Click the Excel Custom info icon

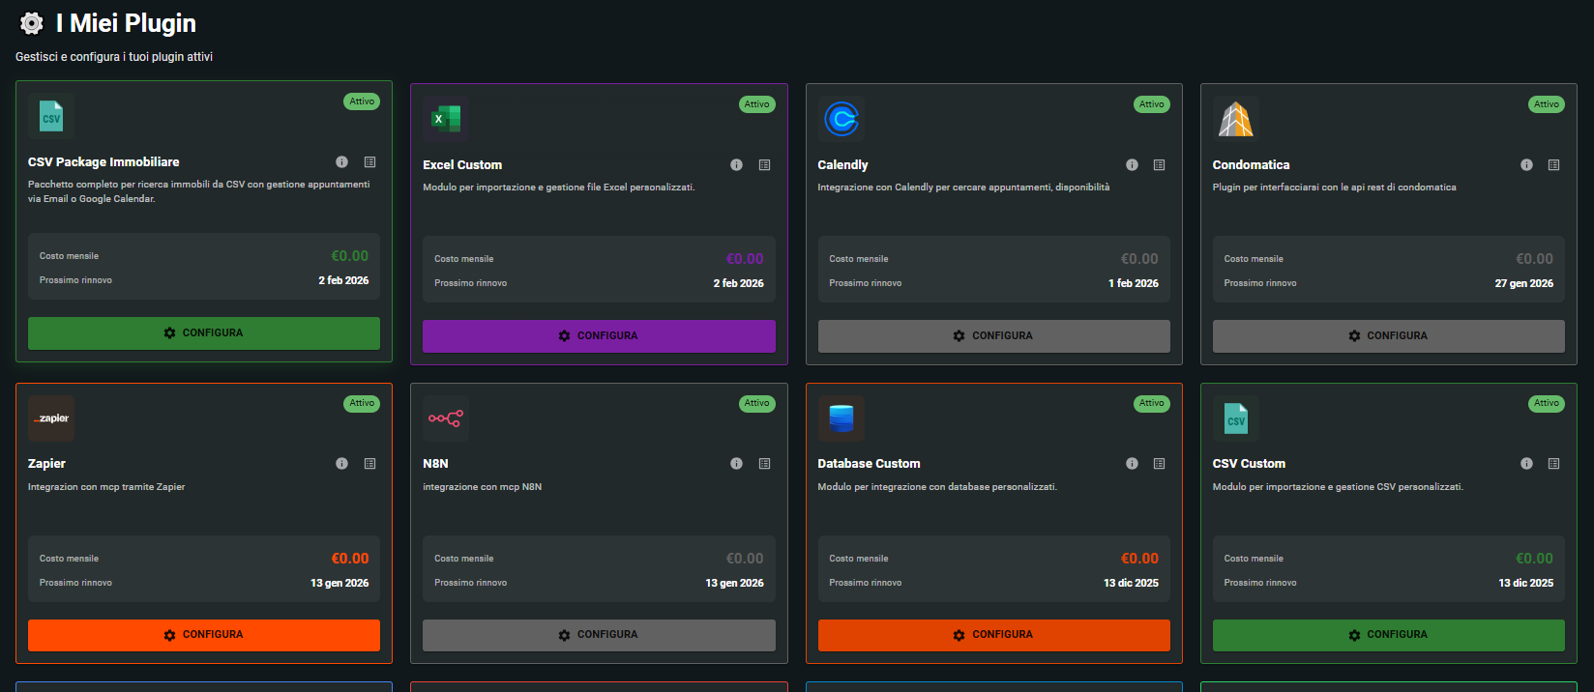click(x=736, y=165)
